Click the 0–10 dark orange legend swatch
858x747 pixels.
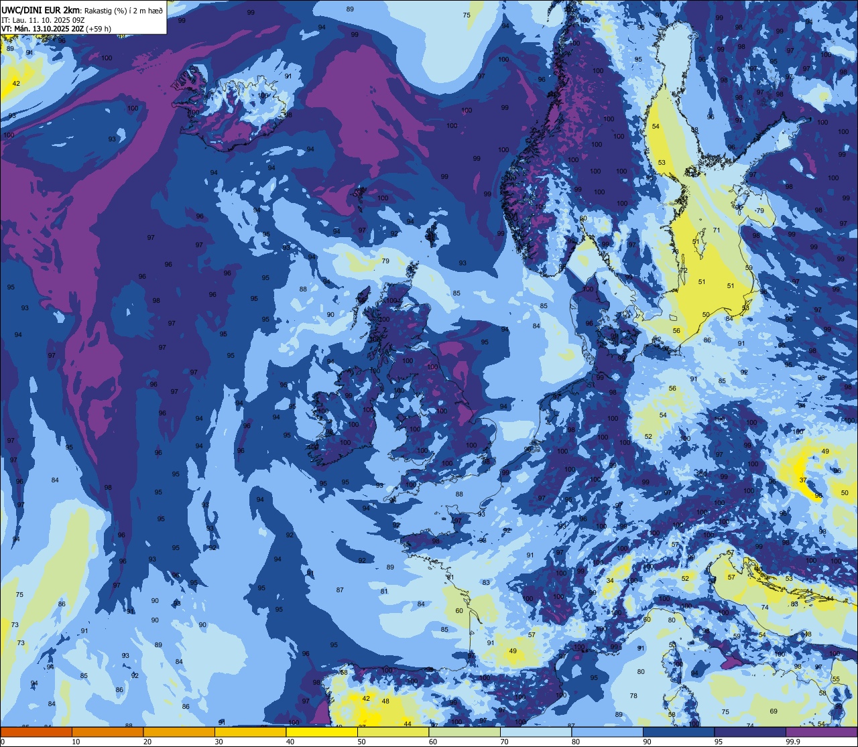point(36,732)
